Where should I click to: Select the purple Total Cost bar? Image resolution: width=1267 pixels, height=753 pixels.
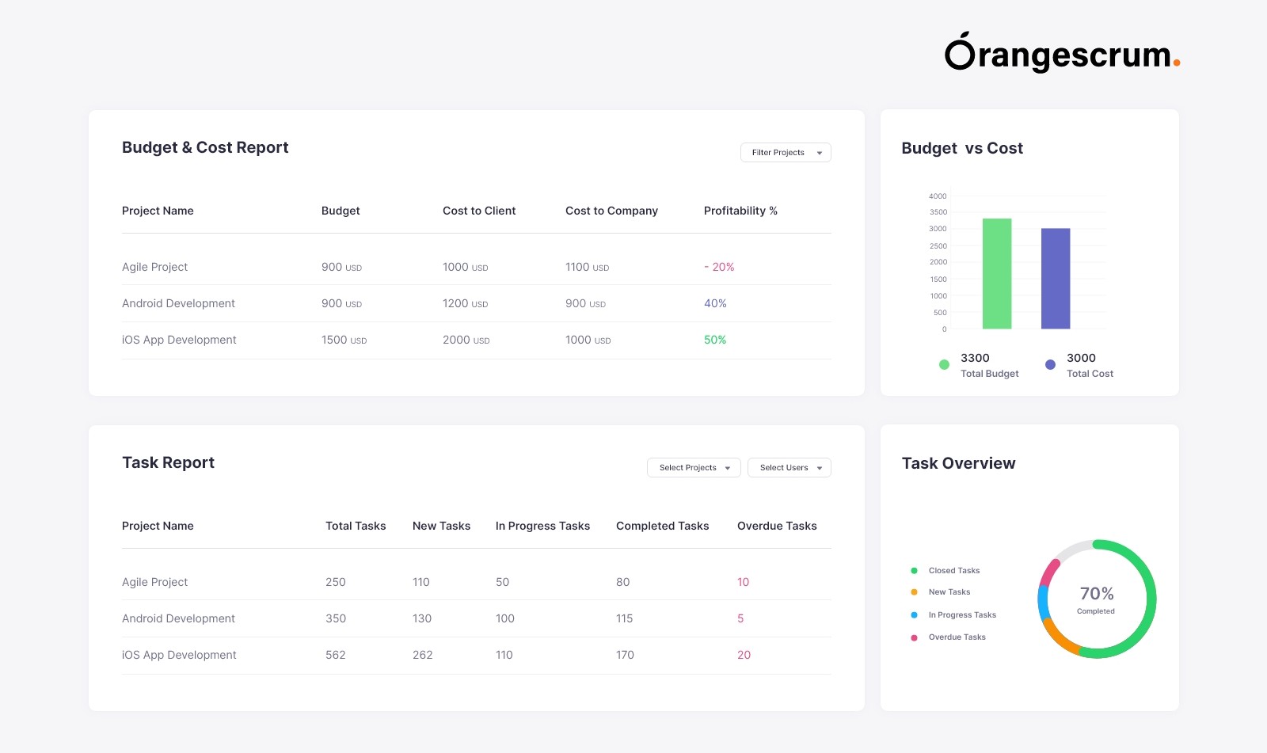(1055, 278)
